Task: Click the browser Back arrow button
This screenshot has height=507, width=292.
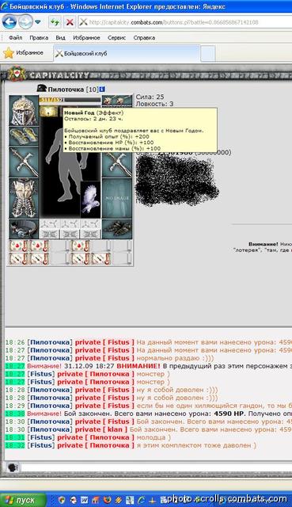Action: pos(9,22)
